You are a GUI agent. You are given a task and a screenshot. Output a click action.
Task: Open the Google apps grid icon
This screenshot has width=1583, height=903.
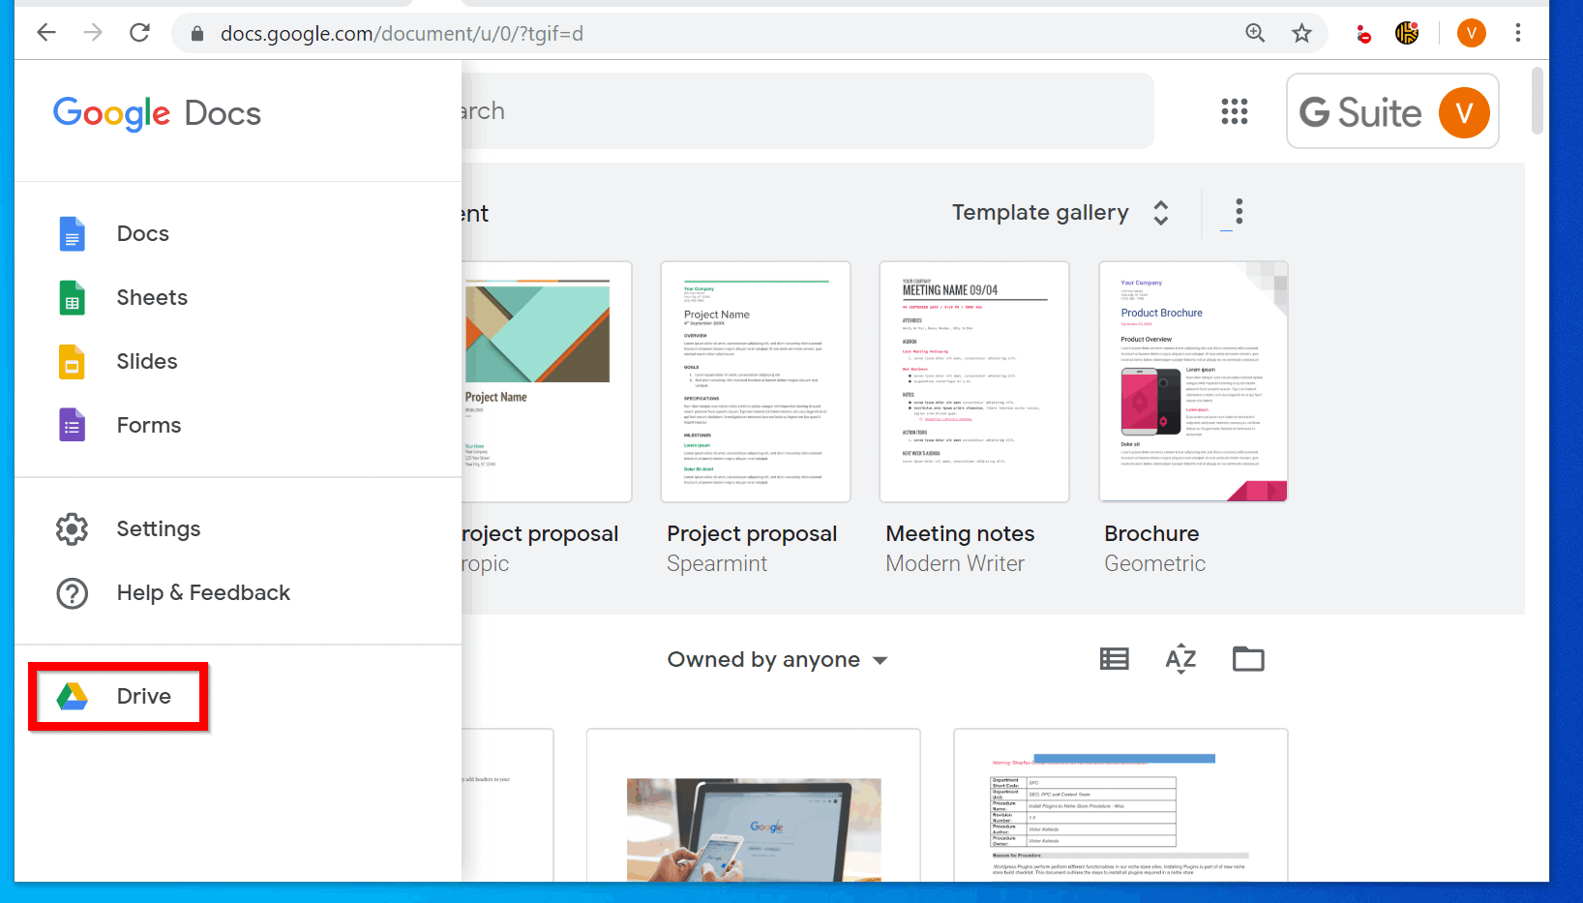(1234, 111)
